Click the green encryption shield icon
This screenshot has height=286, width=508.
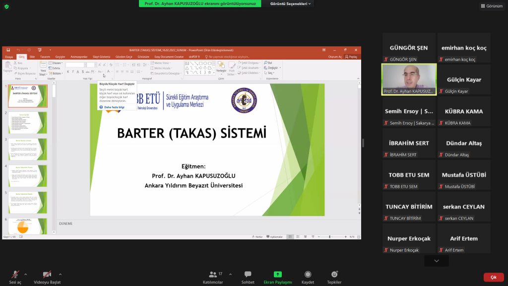6,6
